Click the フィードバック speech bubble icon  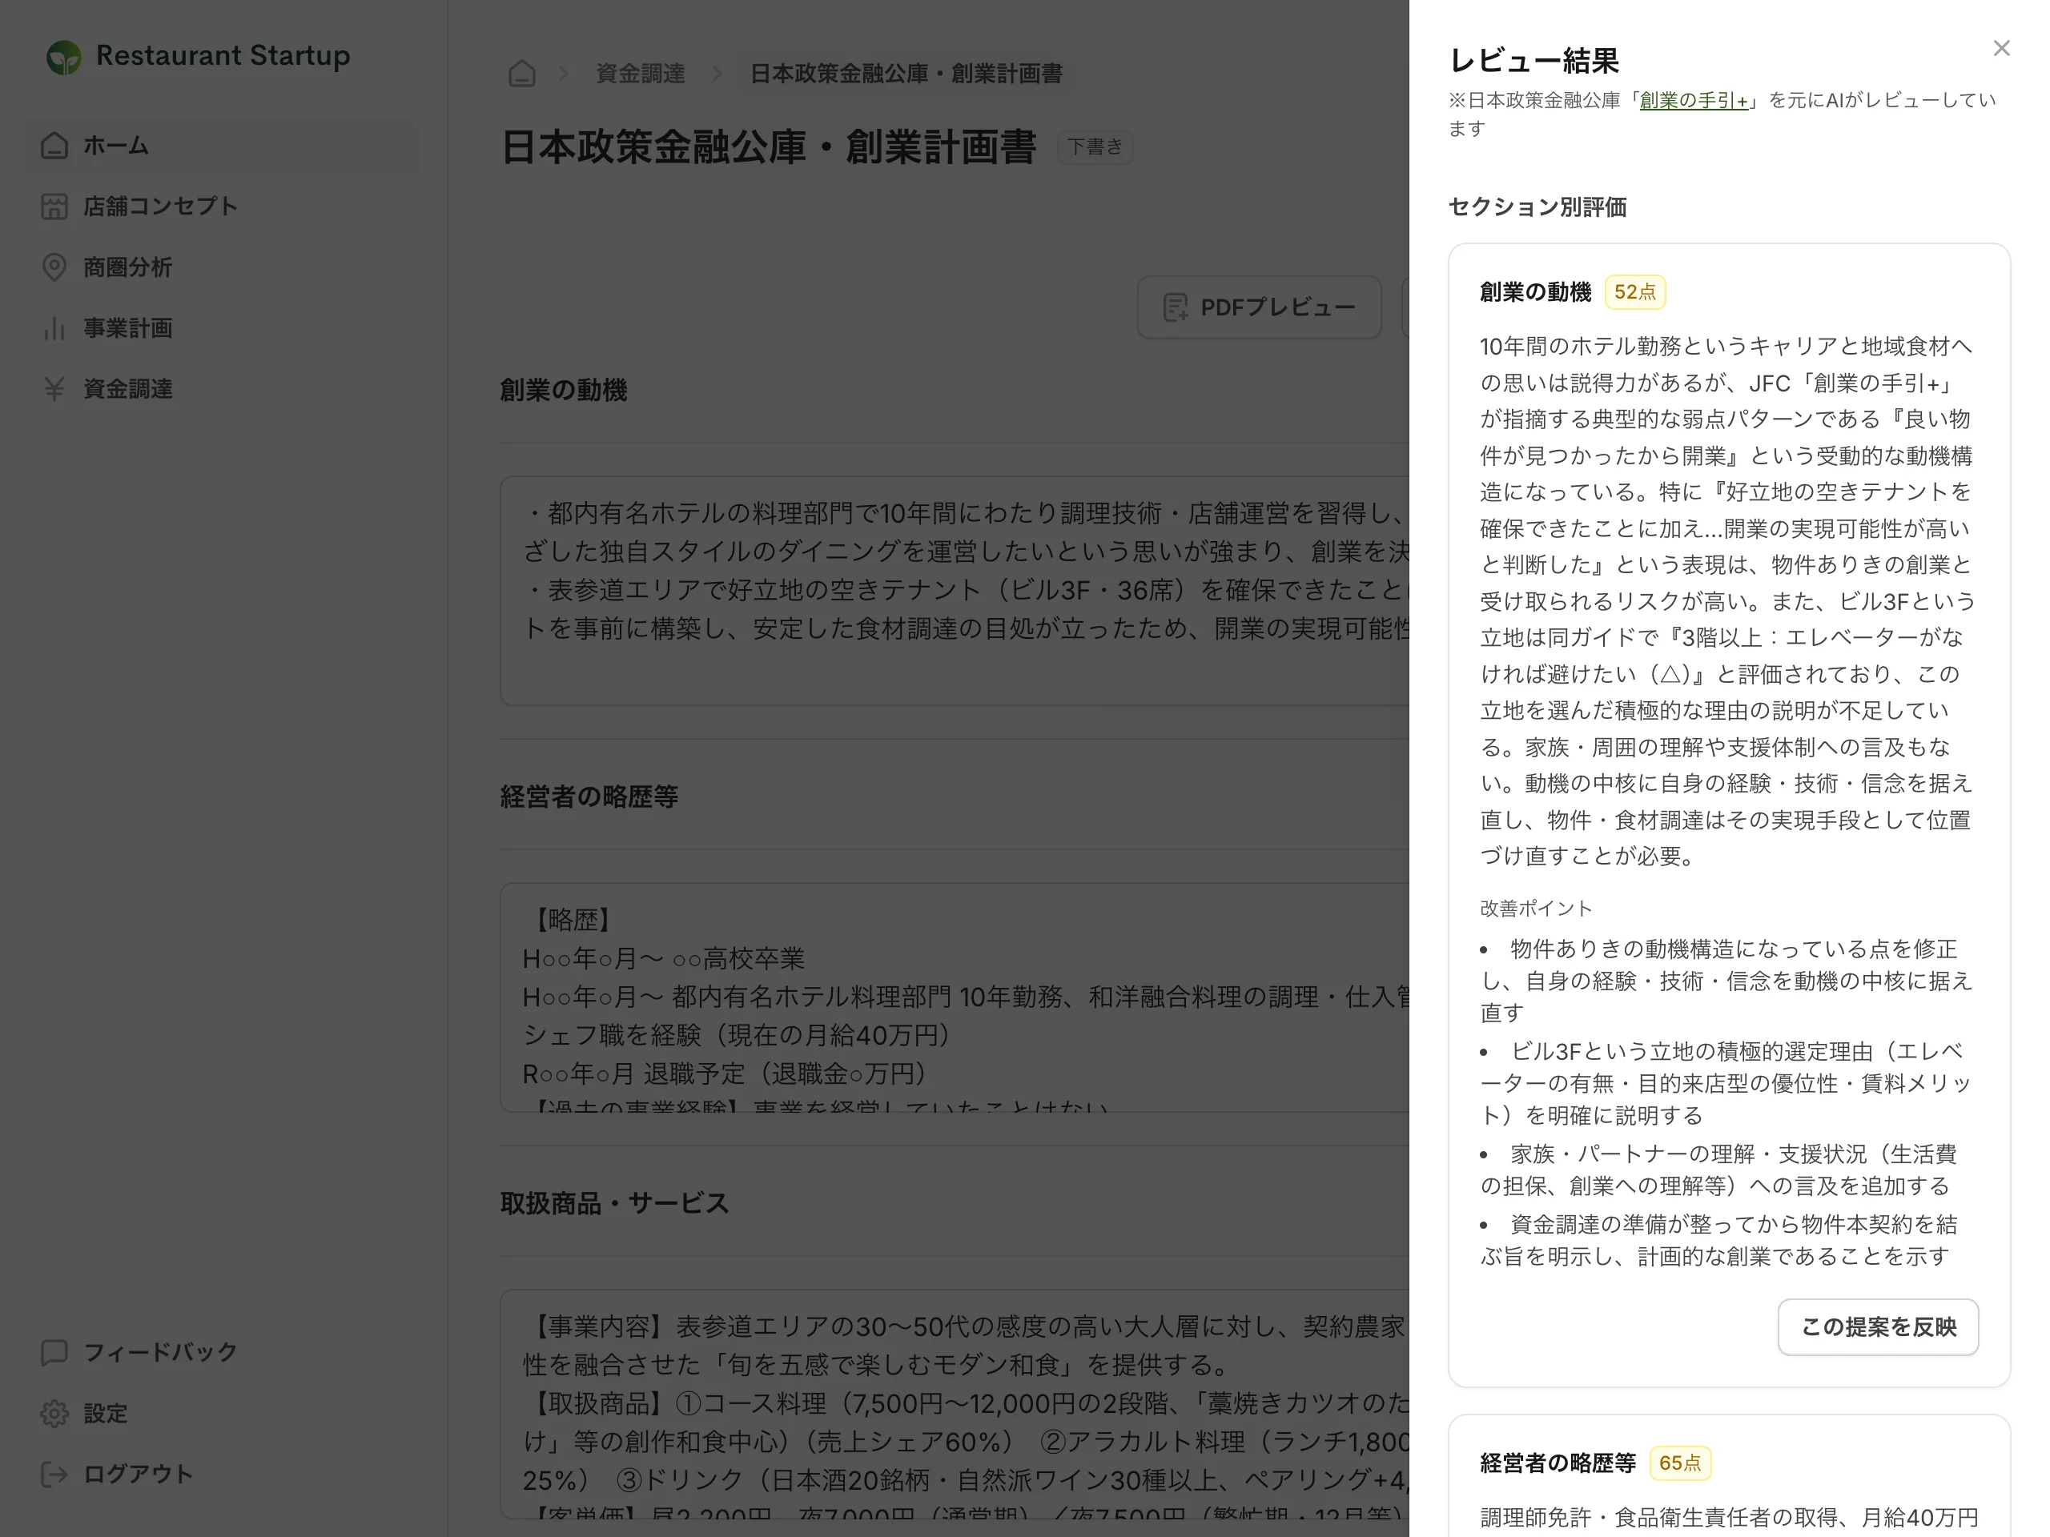(x=54, y=1353)
